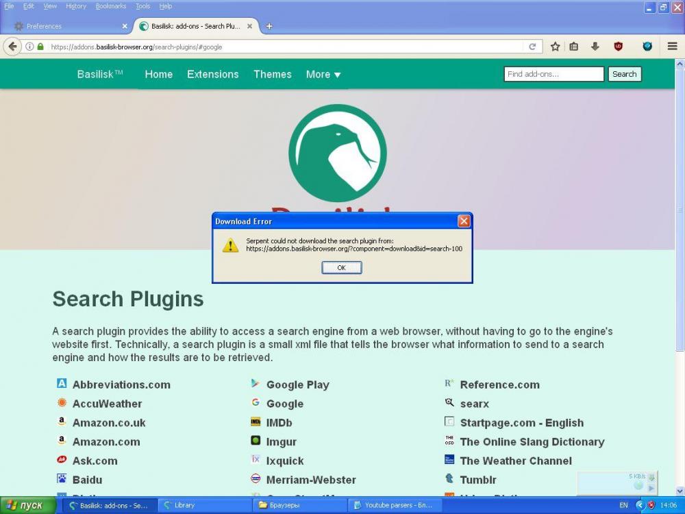Screen dimensions: 685x514
Task: Install the Reference.com search plugin
Action: (500, 384)
